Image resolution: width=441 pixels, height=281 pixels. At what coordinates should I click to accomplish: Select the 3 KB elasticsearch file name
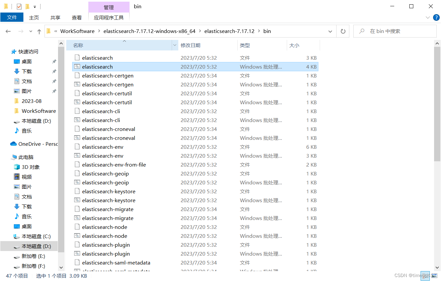coord(97,58)
